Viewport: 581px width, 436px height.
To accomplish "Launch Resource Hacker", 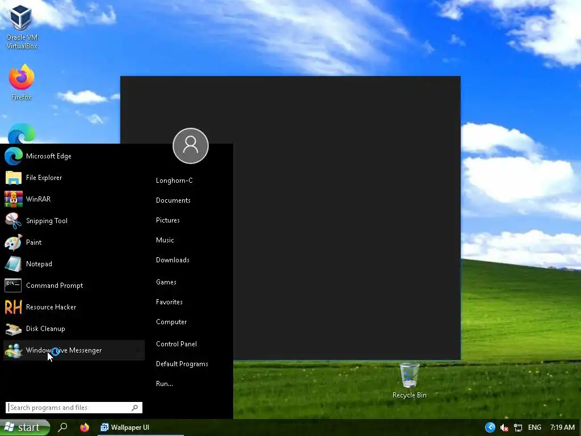I will (74, 307).
